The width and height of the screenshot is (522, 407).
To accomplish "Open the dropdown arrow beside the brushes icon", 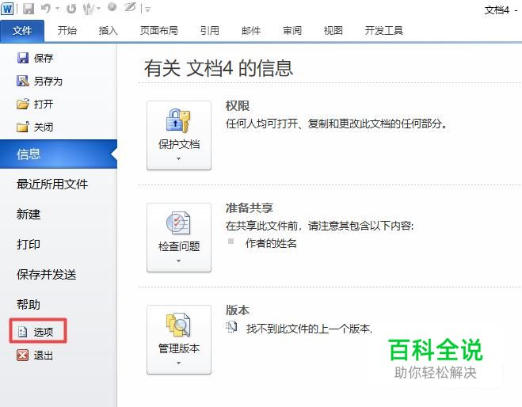I will (x=98, y=9).
